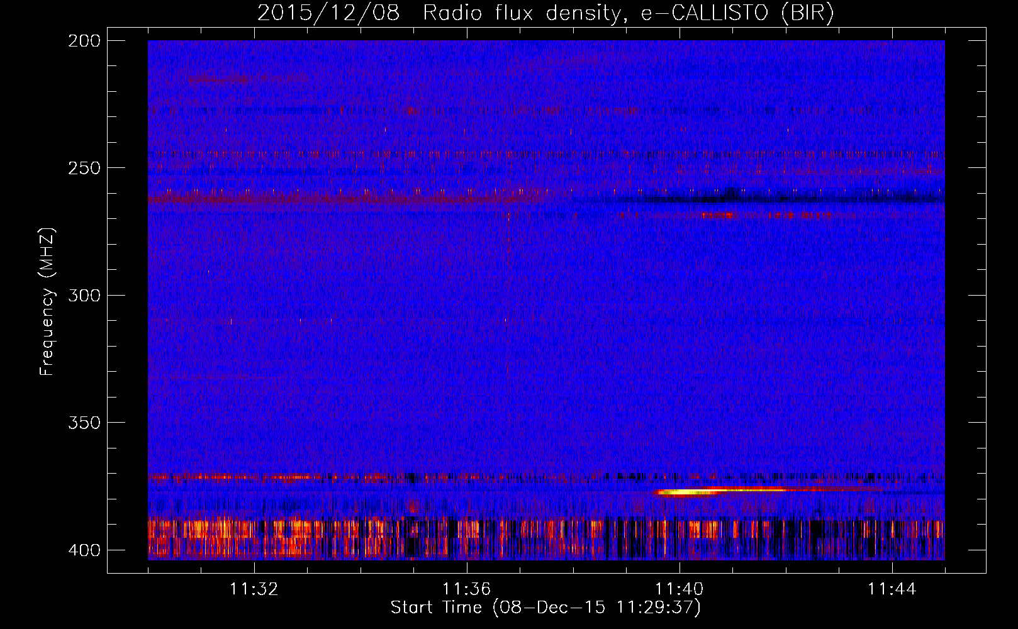Screen dimensions: 1018x629
Task: Click the '200' frequency tick label
Action: coord(84,41)
